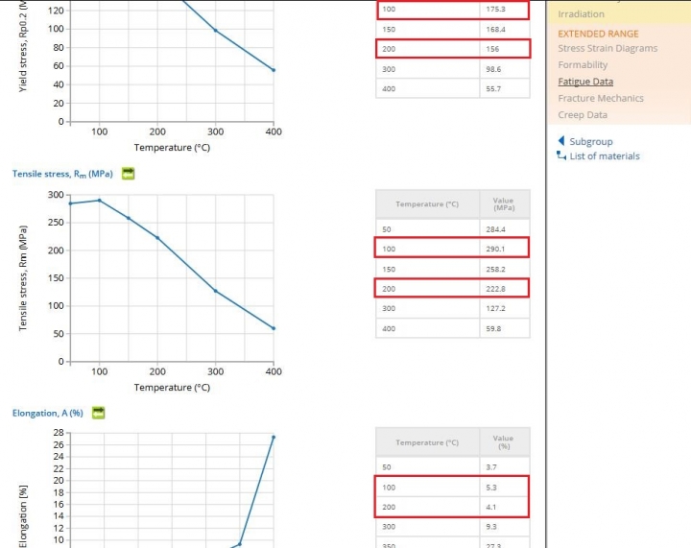The image size is (691, 548).
Task: Click tensile value 284.4 at 50°C
Action: tap(496, 229)
